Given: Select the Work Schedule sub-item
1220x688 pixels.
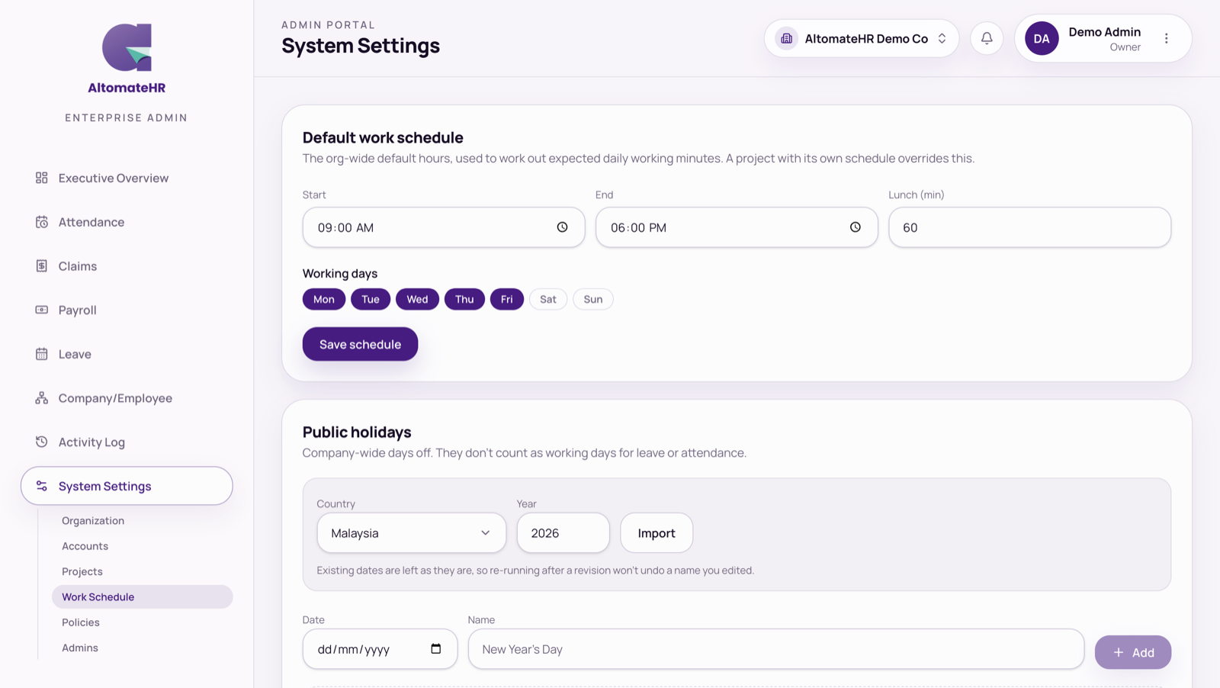Looking at the screenshot, I should (x=142, y=596).
